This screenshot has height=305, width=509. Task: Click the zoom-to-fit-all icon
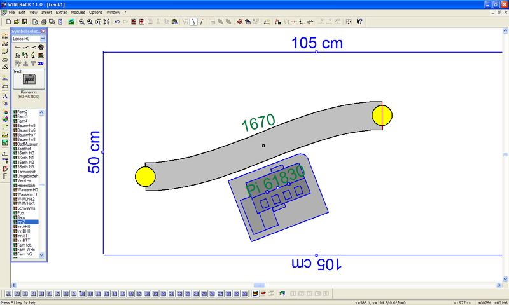pos(106,22)
